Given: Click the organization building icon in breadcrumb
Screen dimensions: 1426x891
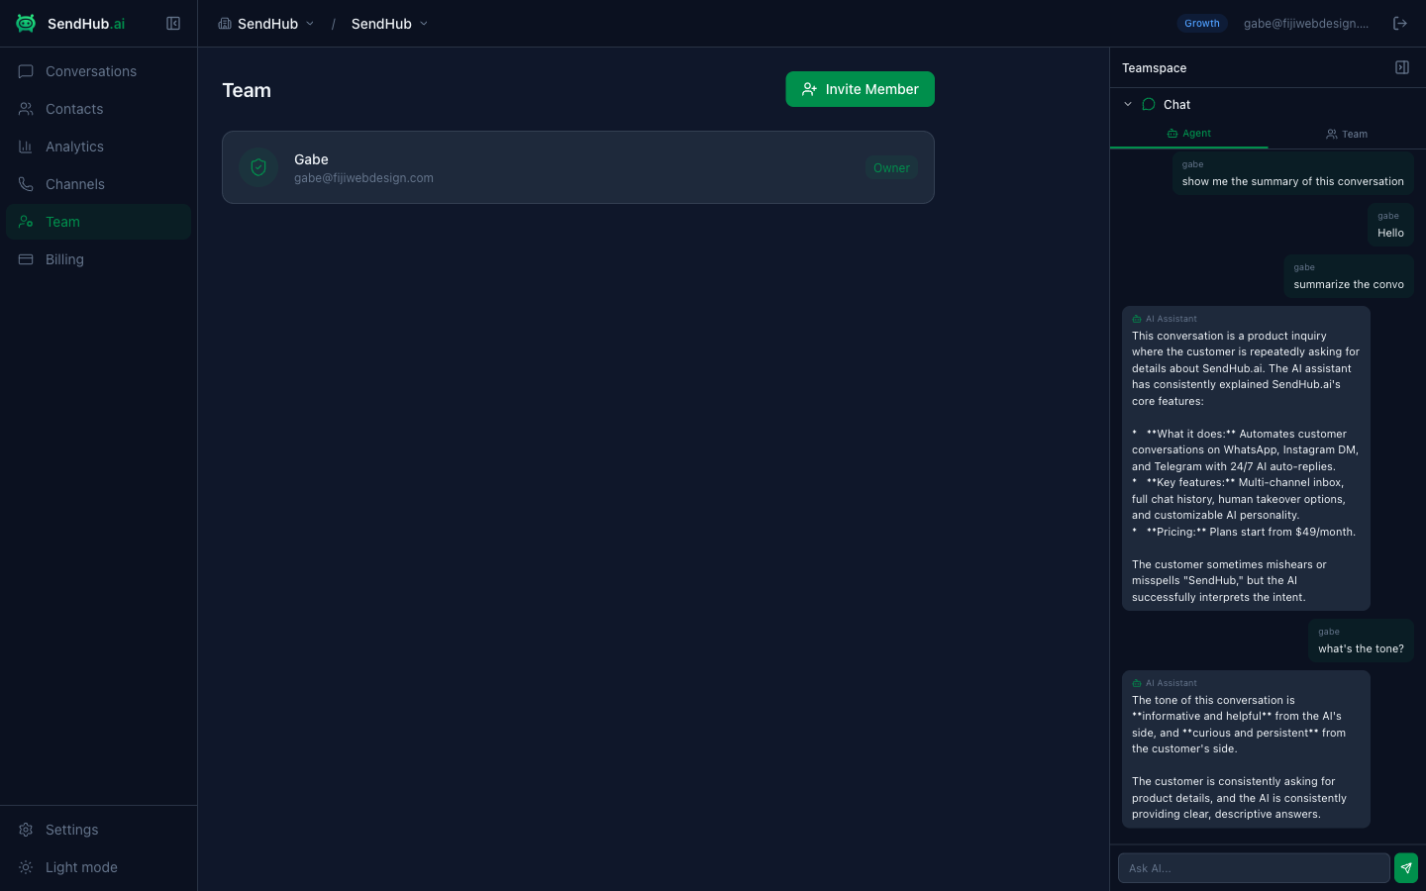Looking at the screenshot, I should [225, 24].
